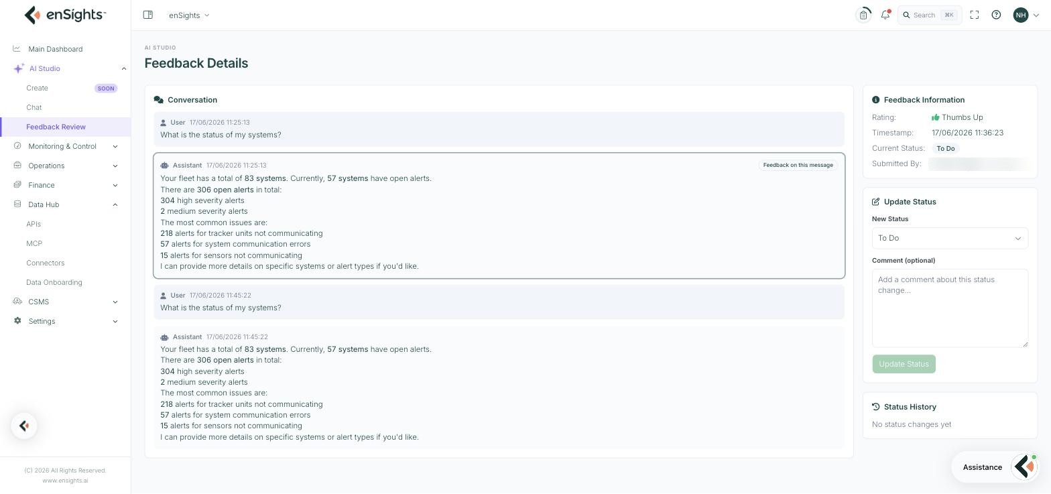Viewport: 1051px width, 494px height.
Task: Collapse the AI Studio section chevron
Action: (123, 68)
